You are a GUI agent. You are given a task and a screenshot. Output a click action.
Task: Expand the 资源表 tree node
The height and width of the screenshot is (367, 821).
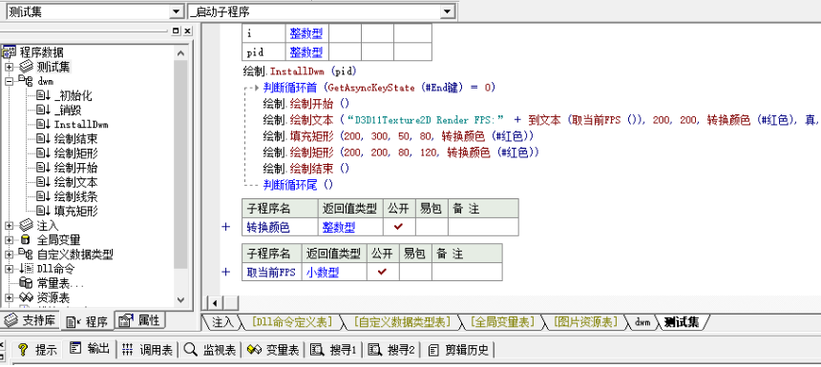point(9,298)
